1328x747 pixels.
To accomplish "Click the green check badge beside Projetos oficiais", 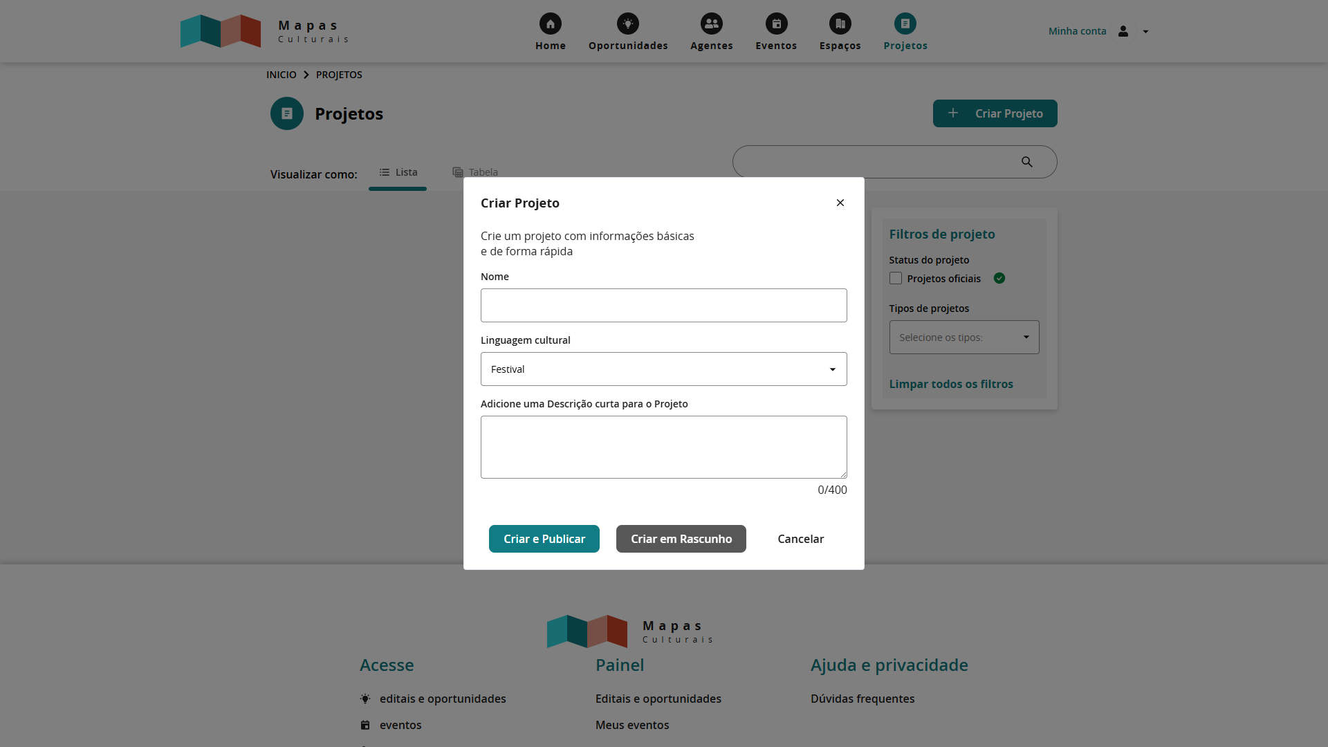I will pyautogui.click(x=999, y=278).
